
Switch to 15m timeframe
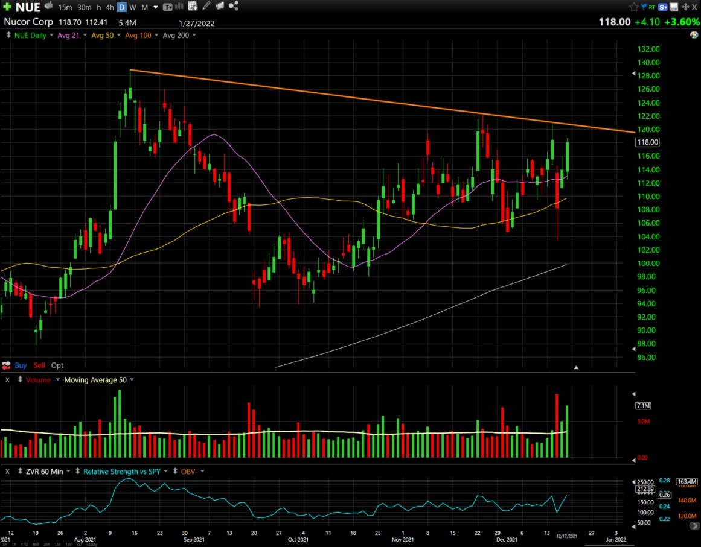pos(65,7)
